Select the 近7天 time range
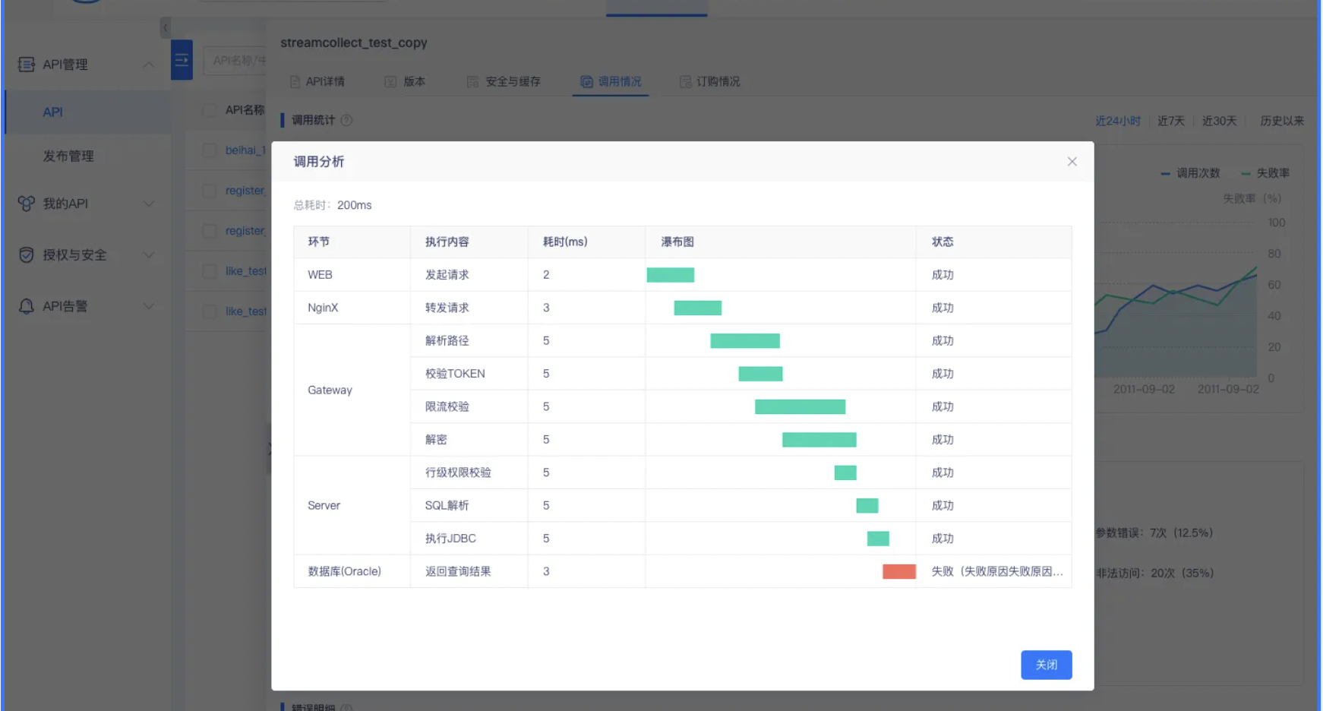The image size is (1323, 711). (x=1171, y=121)
